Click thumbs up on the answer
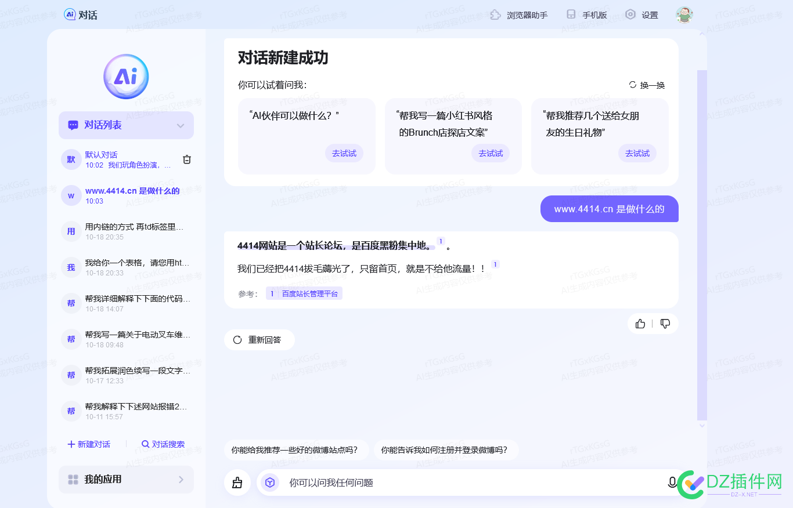This screenshot has width=793, height=508. pyautogui.click(x=640, y=324)
